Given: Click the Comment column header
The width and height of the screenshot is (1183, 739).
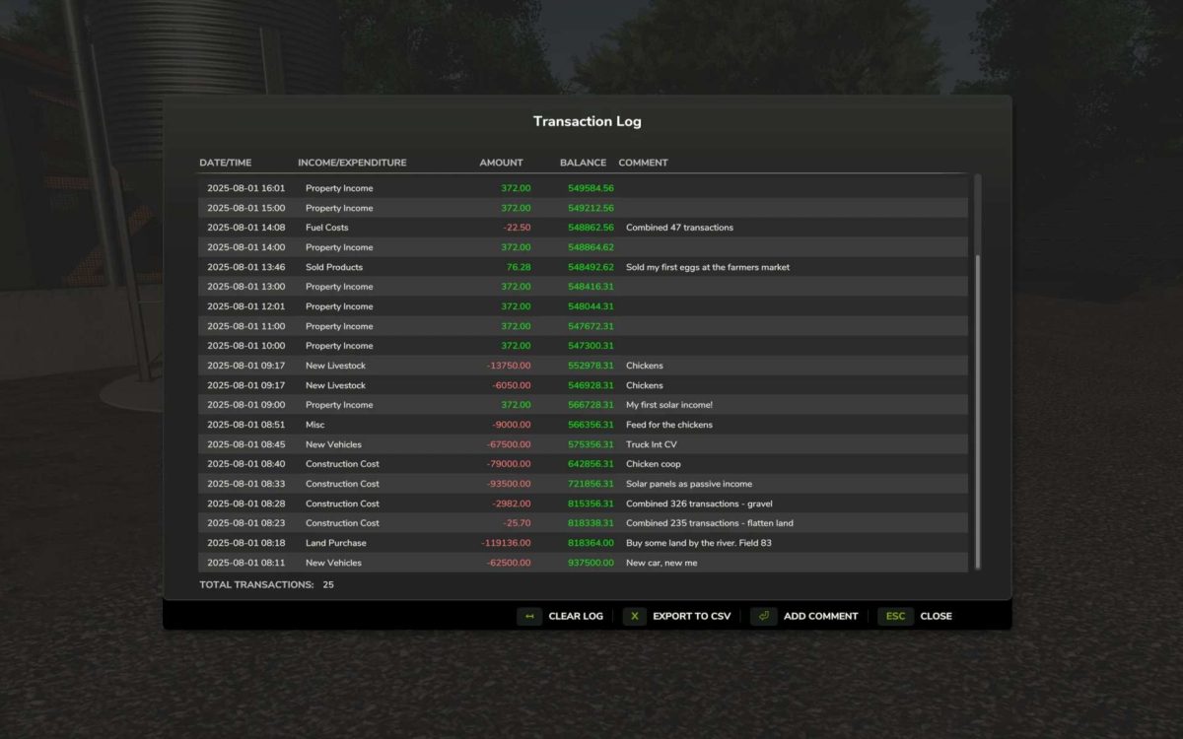Looking at the screenshot, I should (x=643, y=163).
